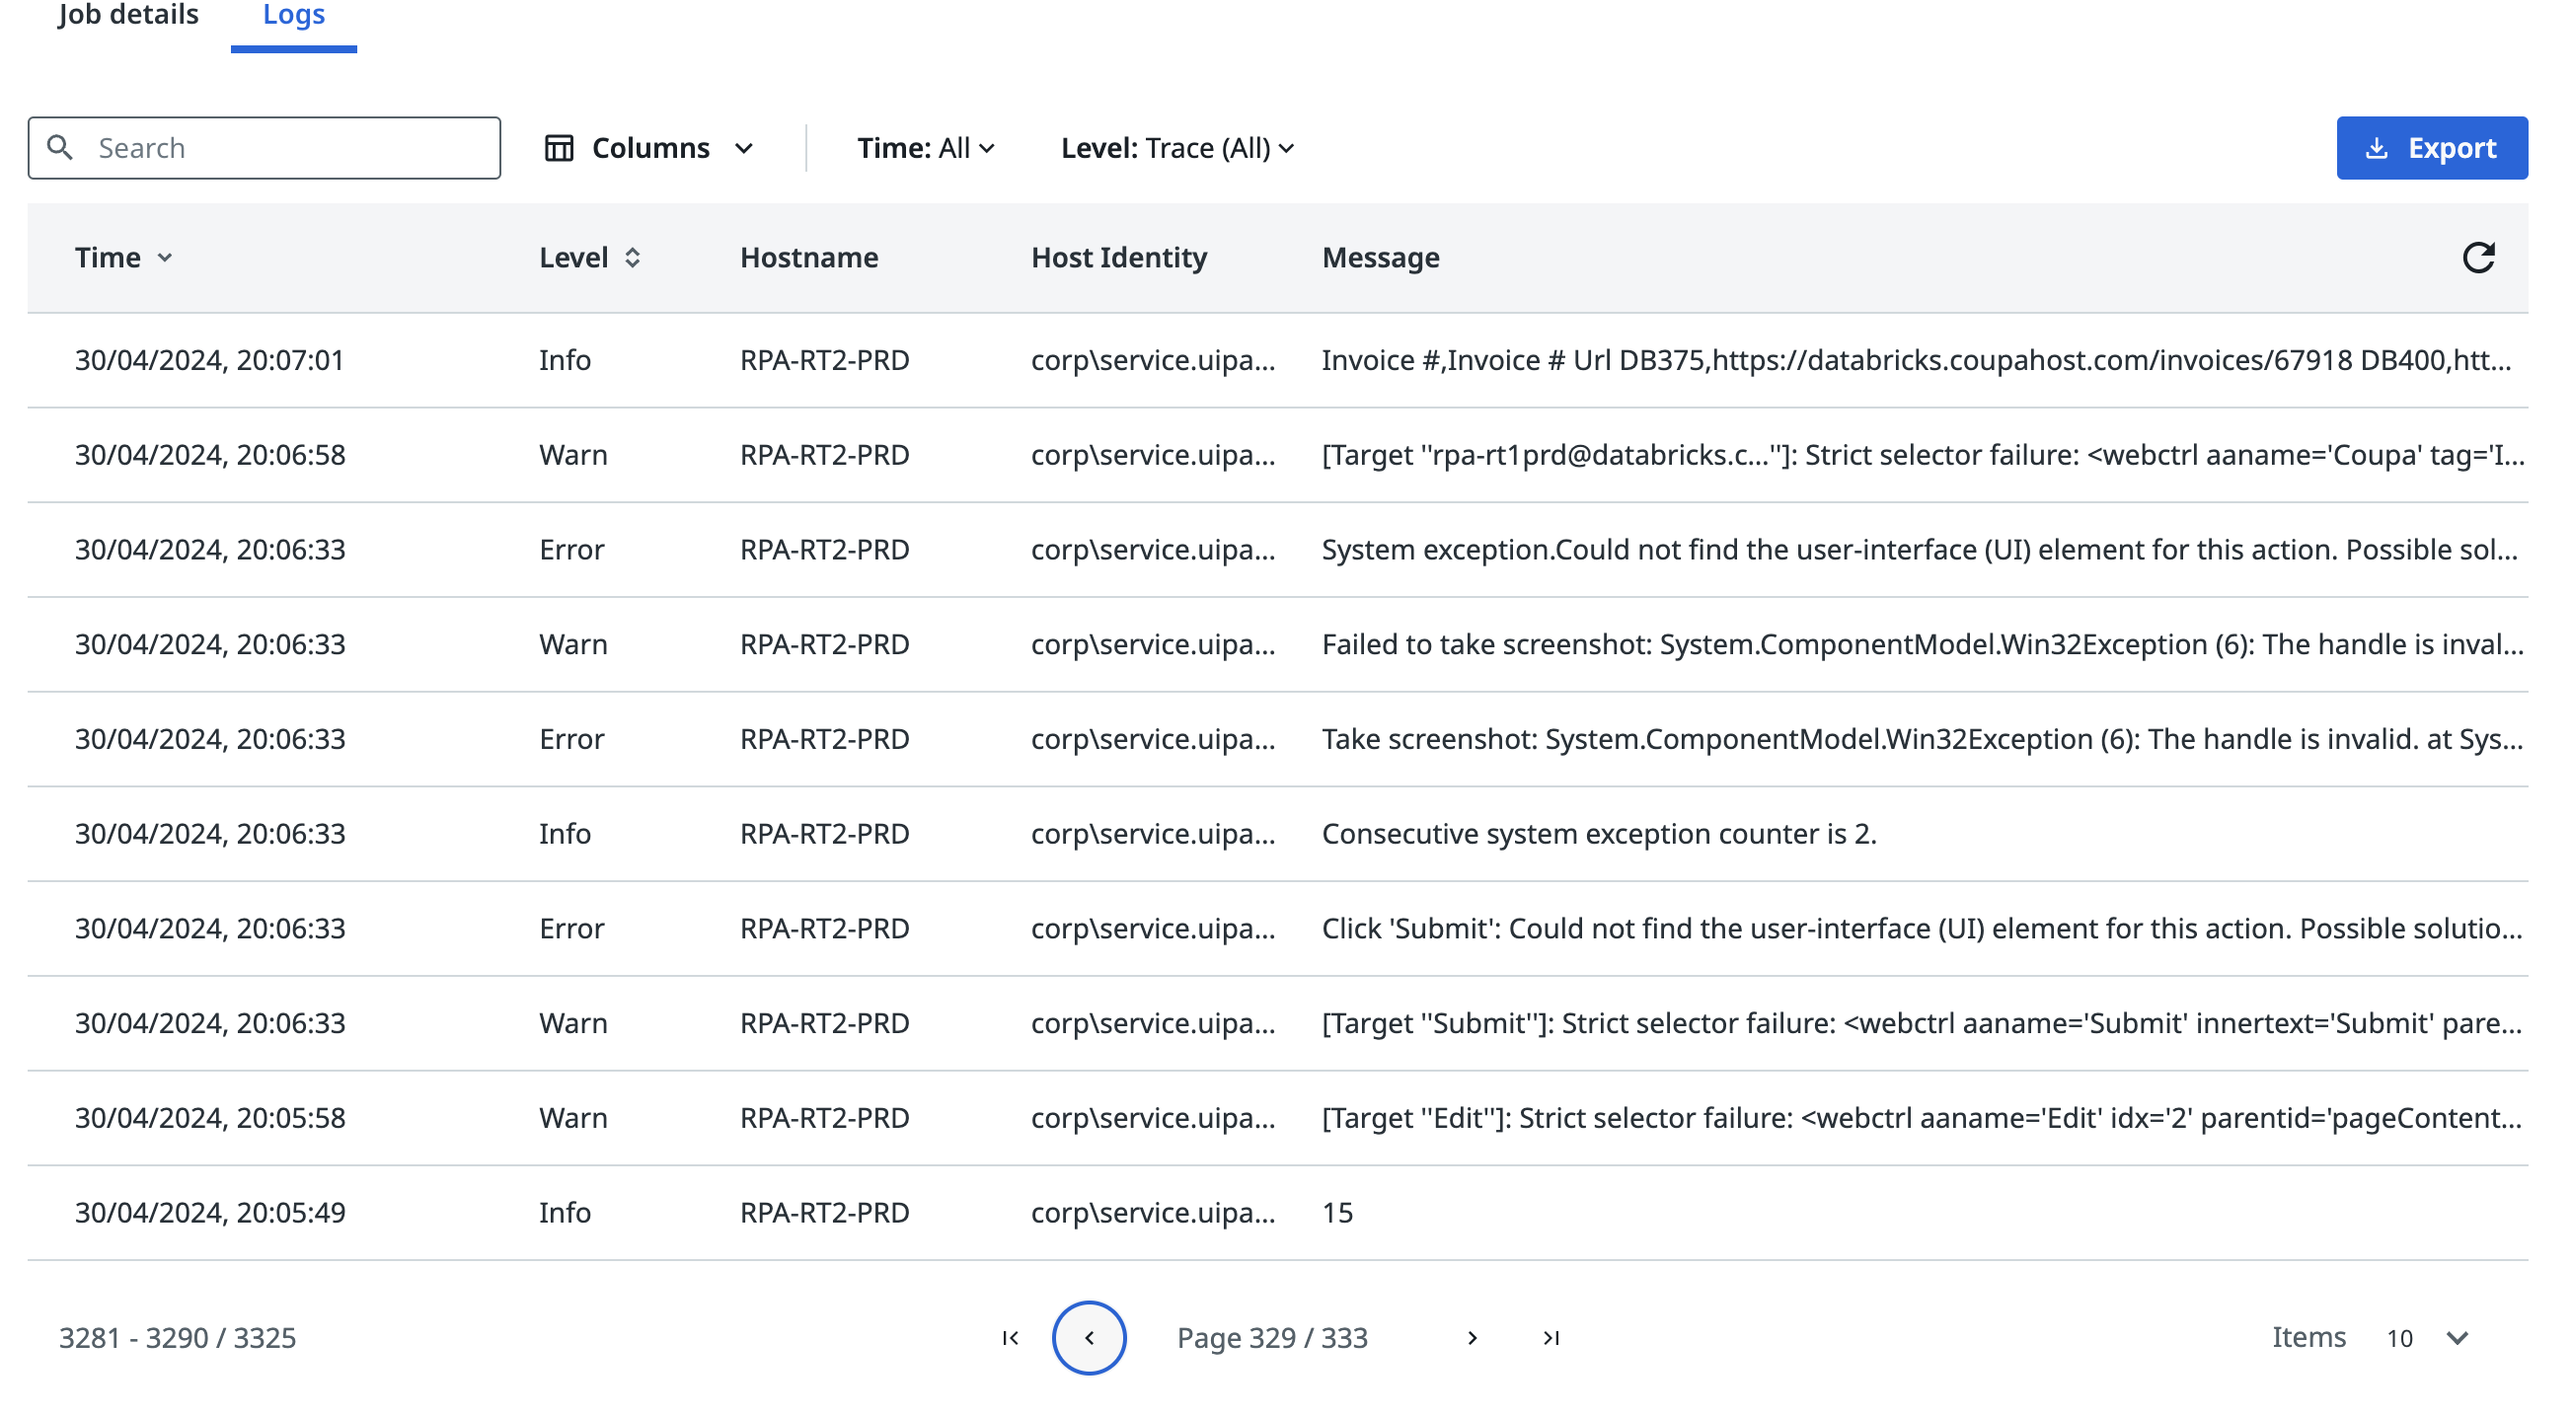The width and height of the screenshot is (2572, 1415).
Task: Refresh the log entries list
Action: coord(2479,257)
